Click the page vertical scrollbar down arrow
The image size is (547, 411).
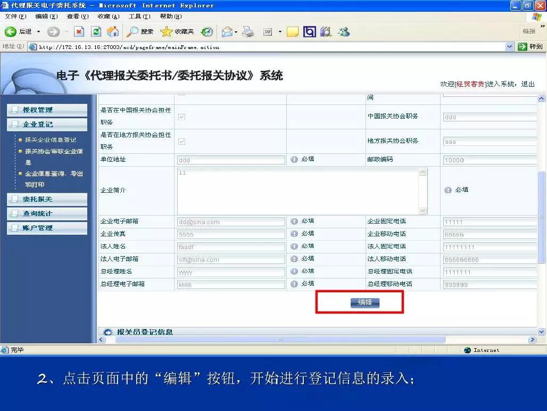[542, 332]
